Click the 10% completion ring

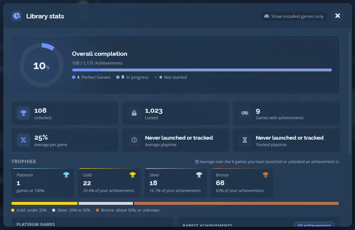click(x=41, y=65)
